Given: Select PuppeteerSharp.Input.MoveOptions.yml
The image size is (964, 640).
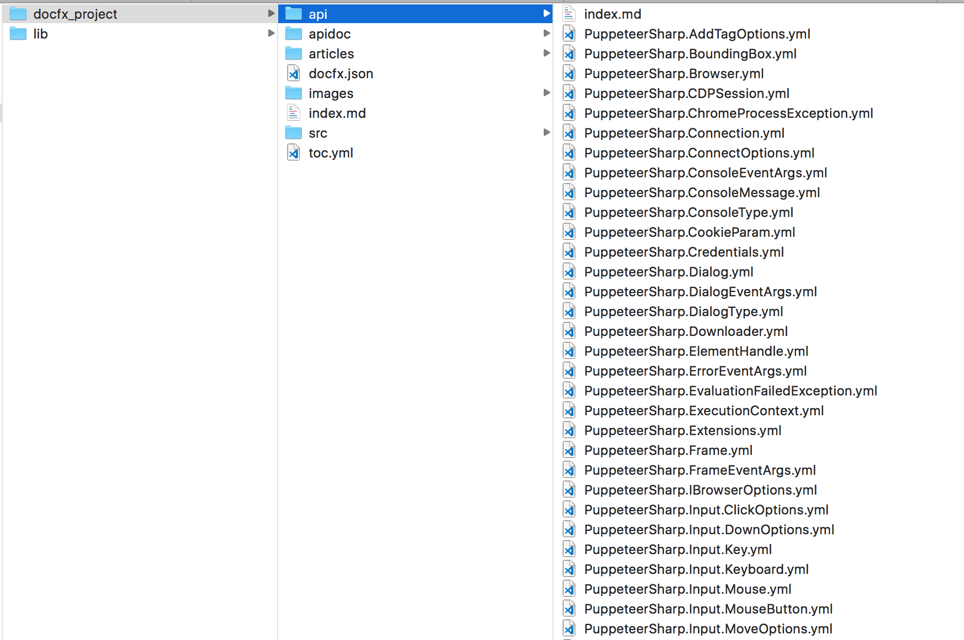Looking at the screenshot, I should tap(708, 629).
